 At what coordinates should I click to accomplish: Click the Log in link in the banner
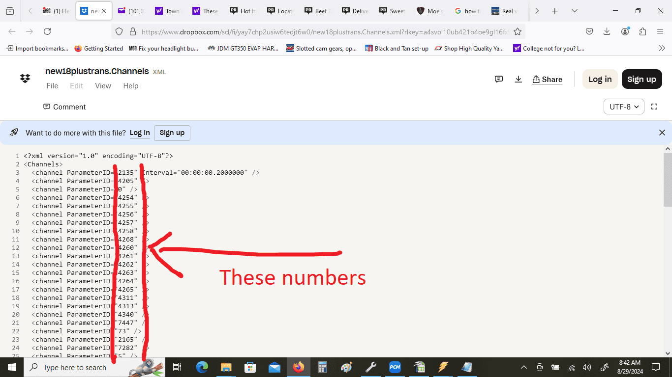140,133
